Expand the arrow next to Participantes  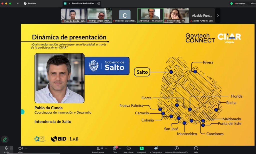105,148
